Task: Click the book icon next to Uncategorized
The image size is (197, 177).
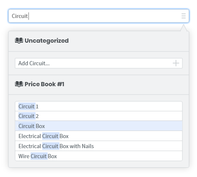Action: coord(19,41)
